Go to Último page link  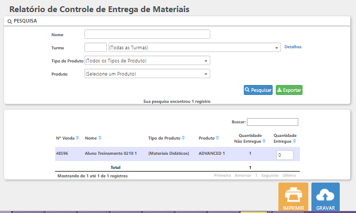[289, 175]
